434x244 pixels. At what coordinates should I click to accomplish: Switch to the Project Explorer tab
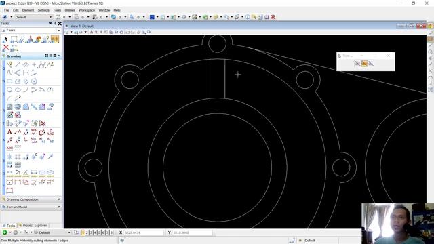point(33,226)
